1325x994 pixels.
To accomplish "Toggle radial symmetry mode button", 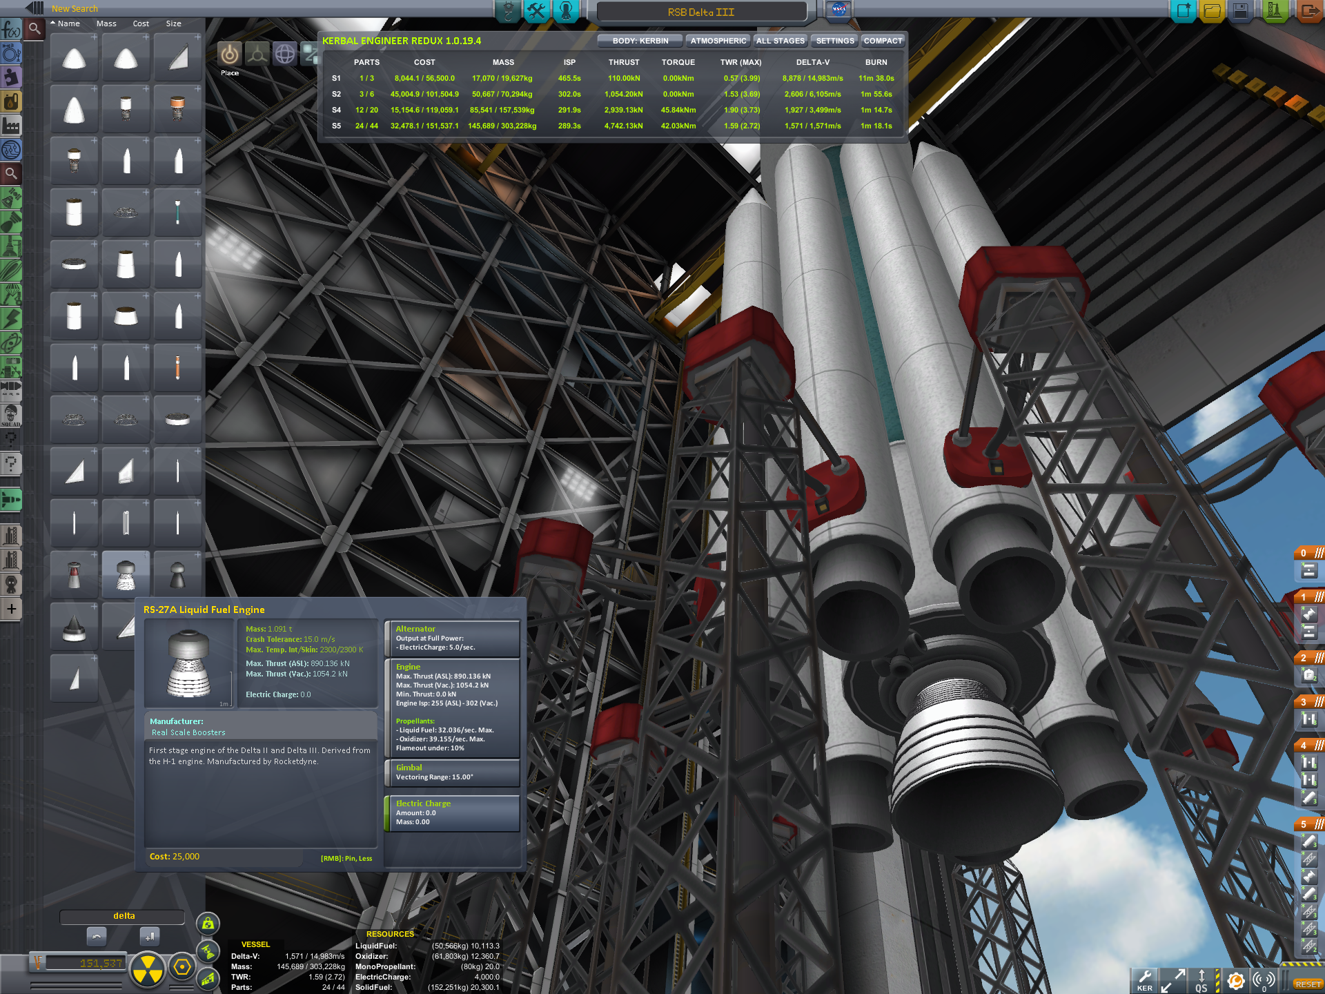I will [148, 970].
